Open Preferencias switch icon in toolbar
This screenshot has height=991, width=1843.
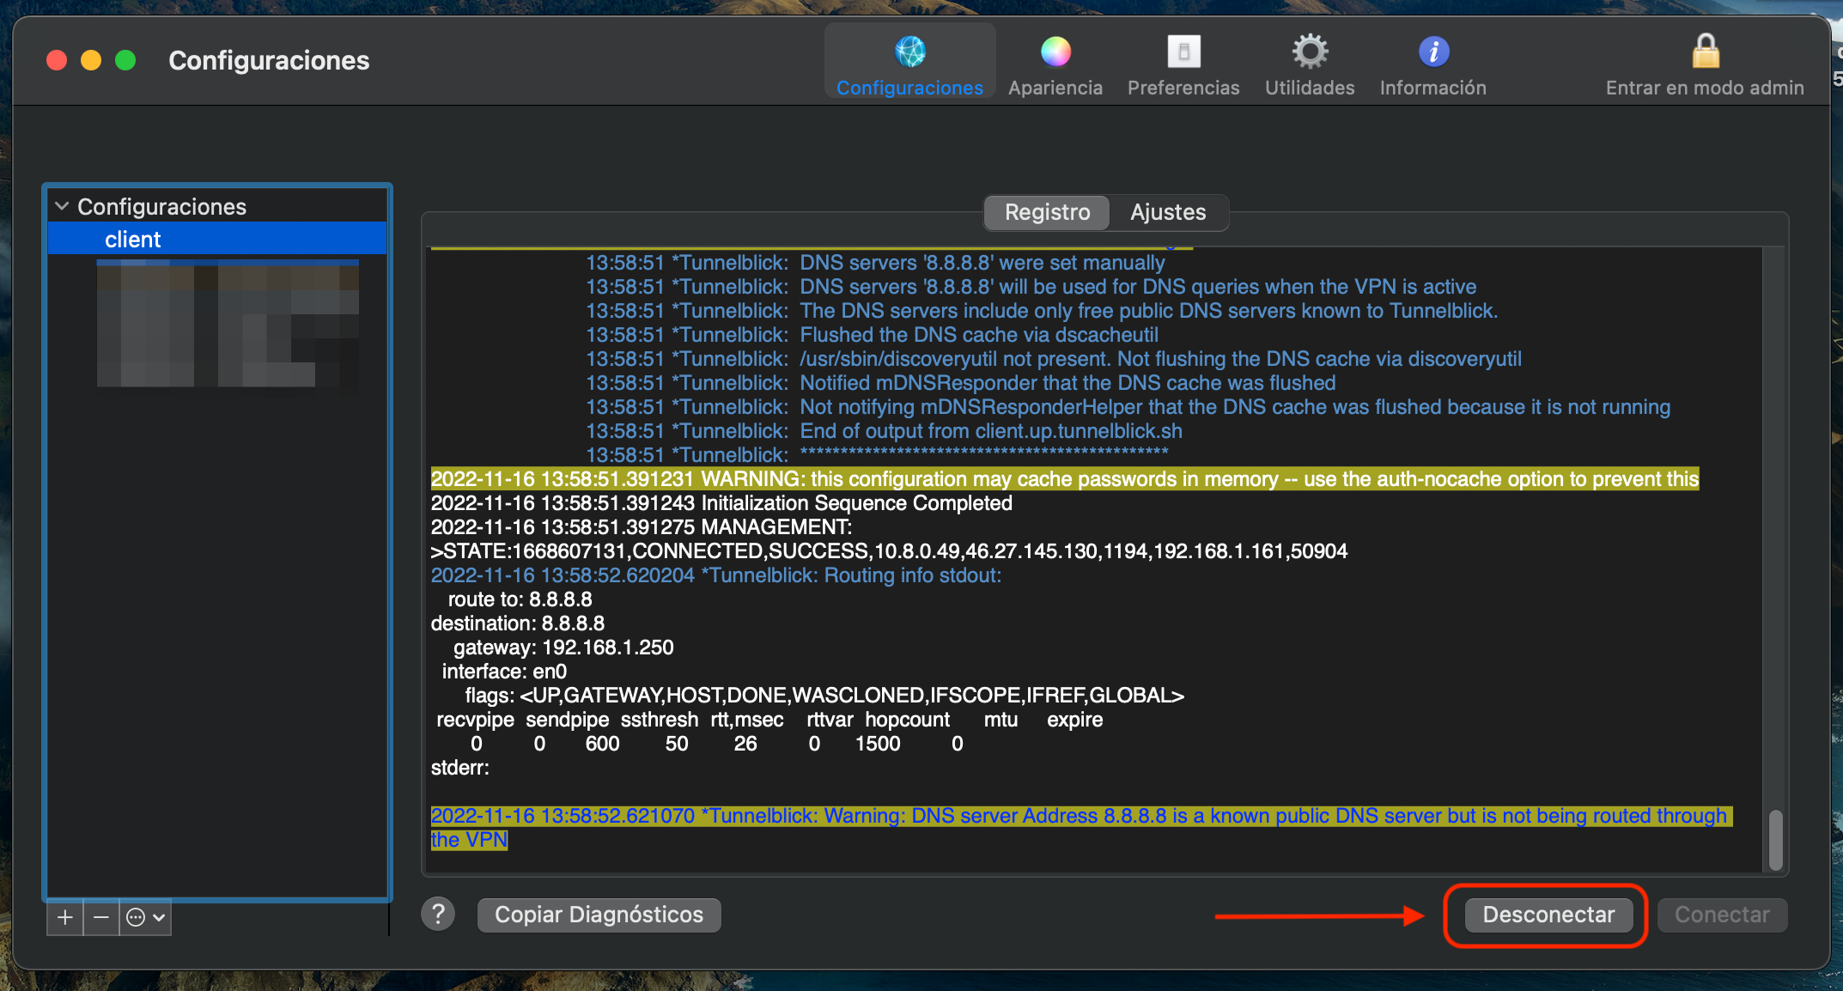point(1183,52)
